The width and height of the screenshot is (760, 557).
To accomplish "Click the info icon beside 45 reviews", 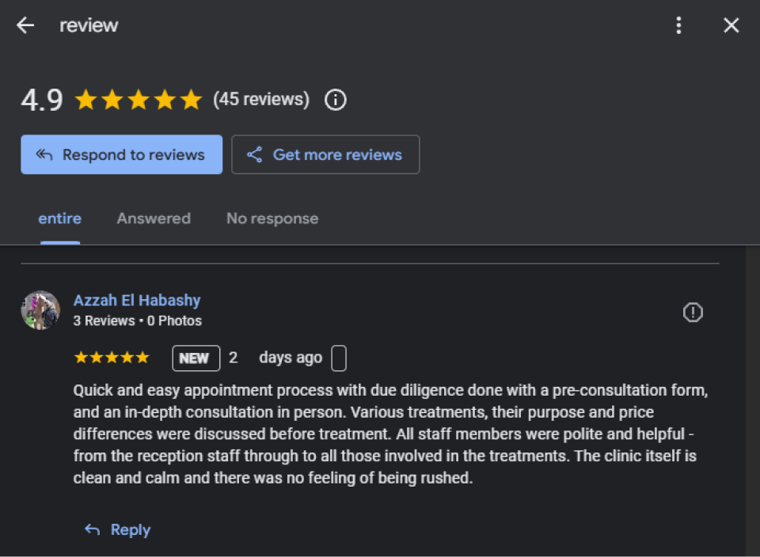I will click(x=336, y=100).
